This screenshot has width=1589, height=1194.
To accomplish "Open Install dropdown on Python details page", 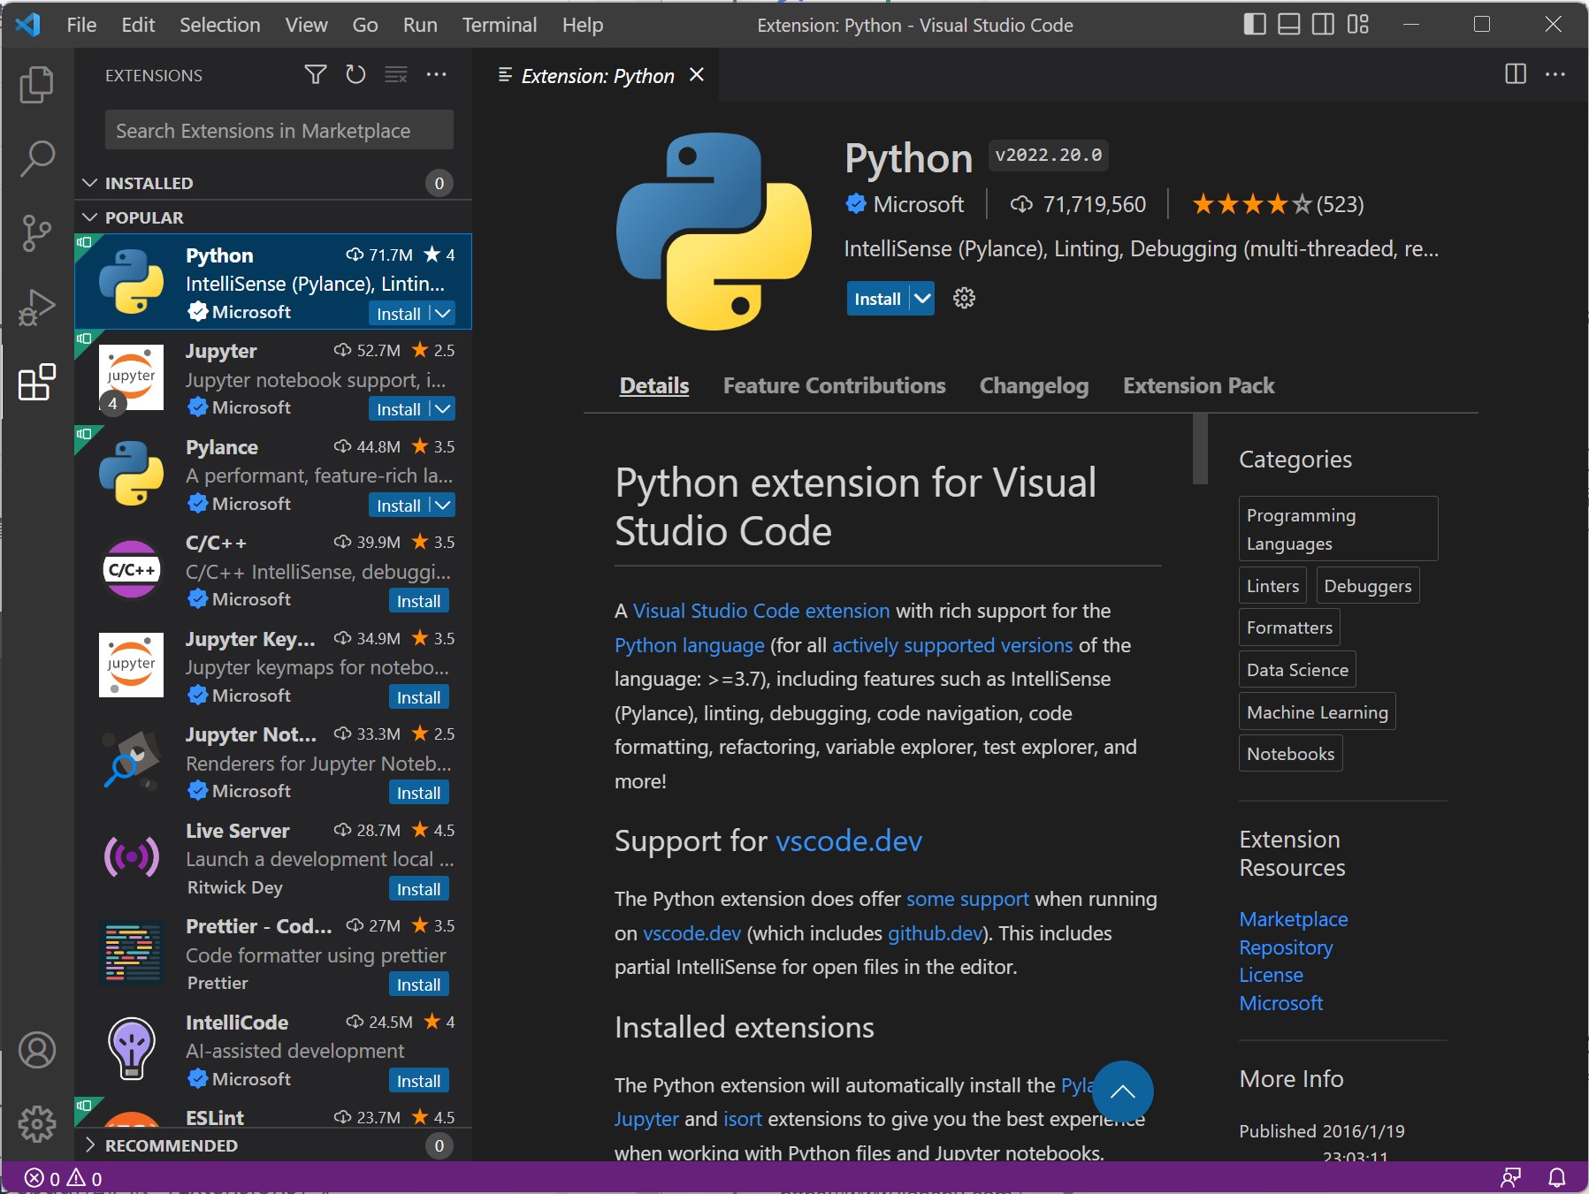I will click(922, 299).
